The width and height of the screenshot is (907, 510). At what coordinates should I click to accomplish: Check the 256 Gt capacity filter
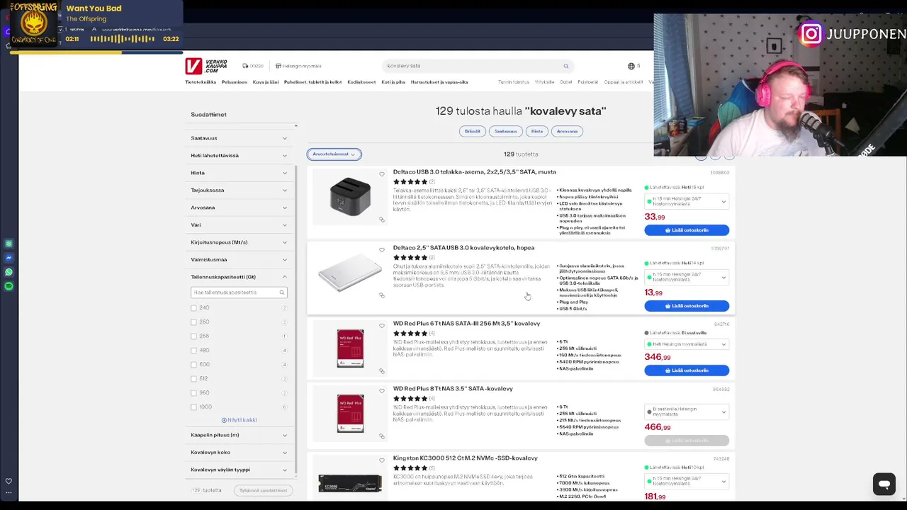(194, 336)
